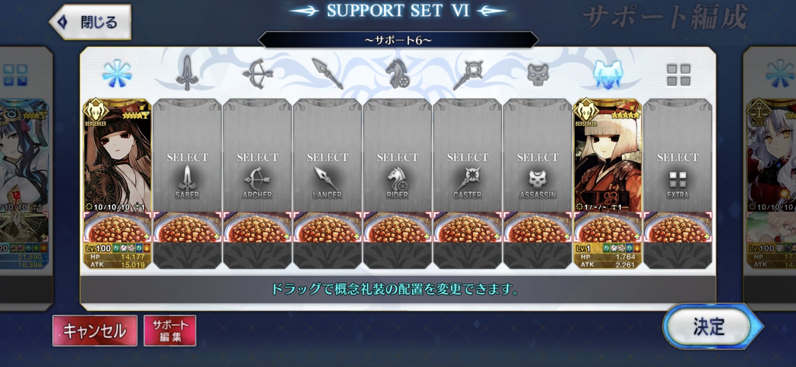Viewport: 796px width, 367px height.
Task: Choose the empty SELECT EXTRA slot
Action: pyautogui.click(x=678, y=155)
